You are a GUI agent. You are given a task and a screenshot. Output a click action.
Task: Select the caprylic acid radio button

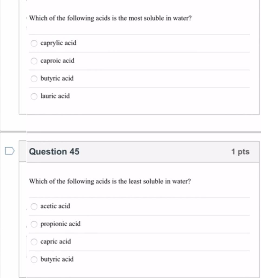[34, 43]
